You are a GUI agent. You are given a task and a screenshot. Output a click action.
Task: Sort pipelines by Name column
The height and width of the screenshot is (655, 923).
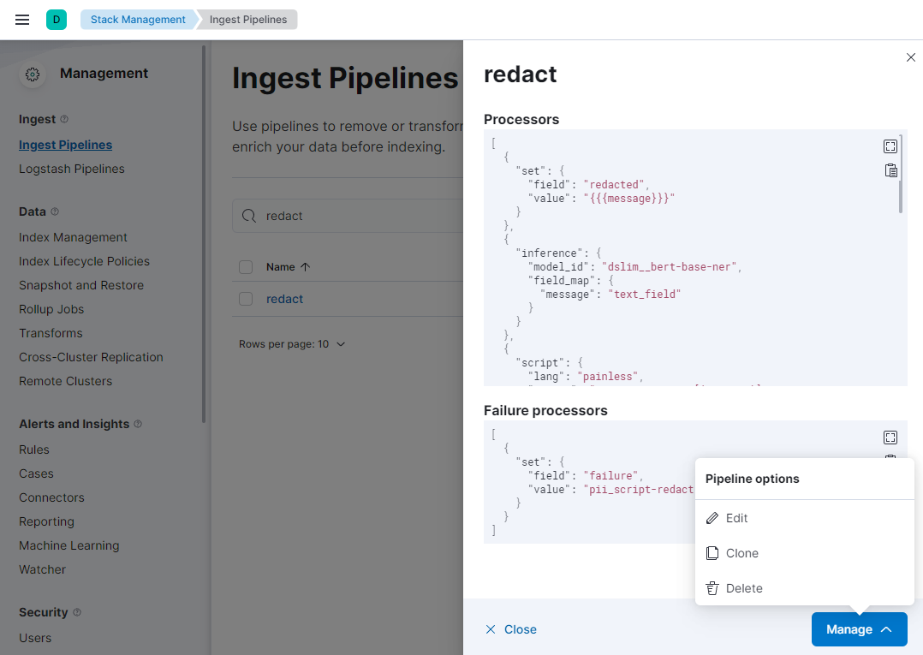click(x=288, y=267)
